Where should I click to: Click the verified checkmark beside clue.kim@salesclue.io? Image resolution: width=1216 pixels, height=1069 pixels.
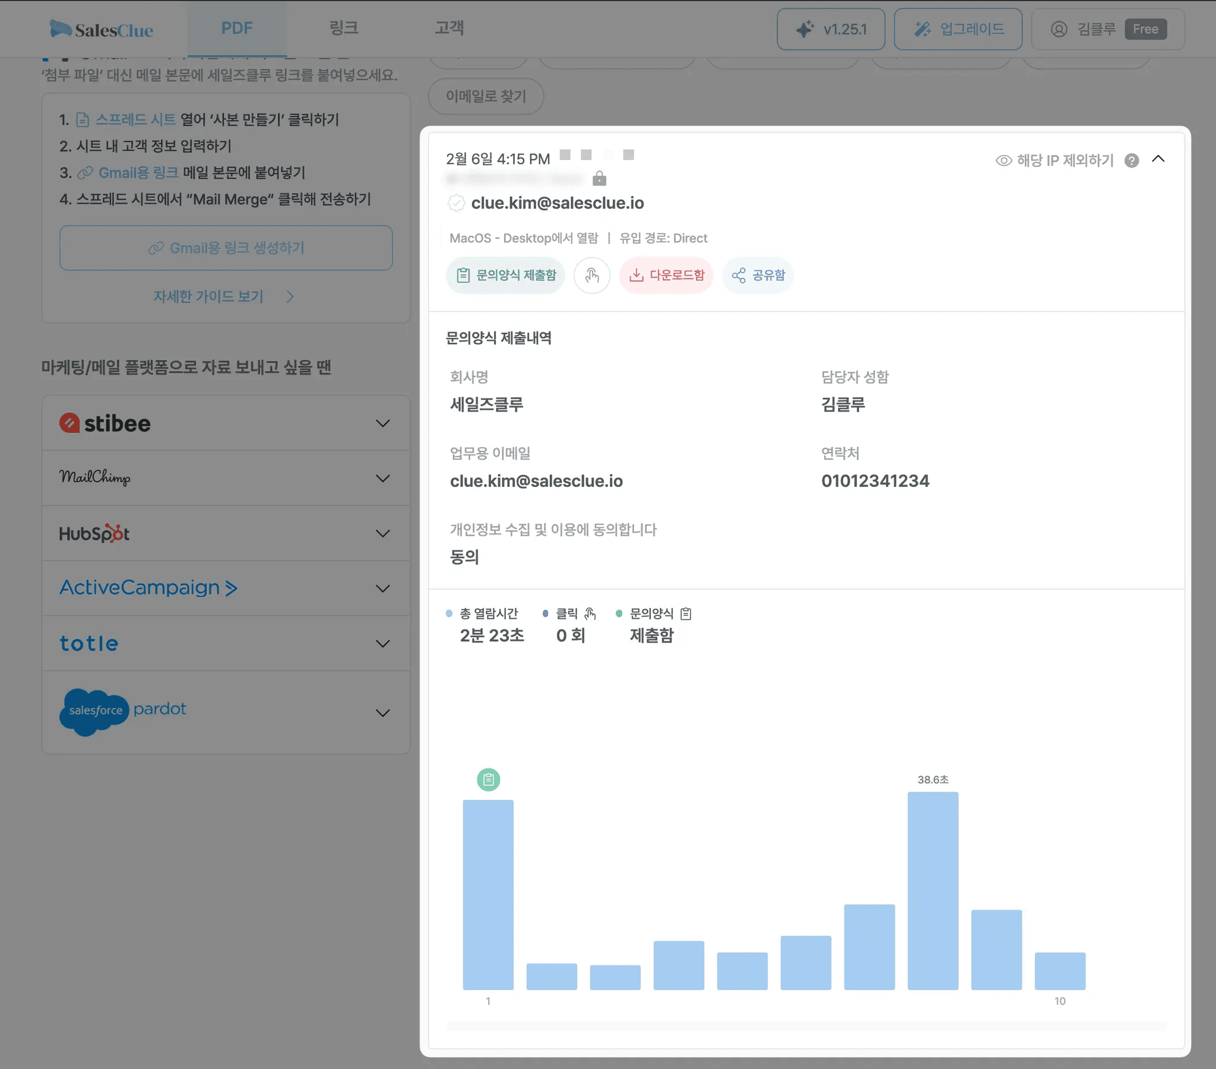[455, 203]
